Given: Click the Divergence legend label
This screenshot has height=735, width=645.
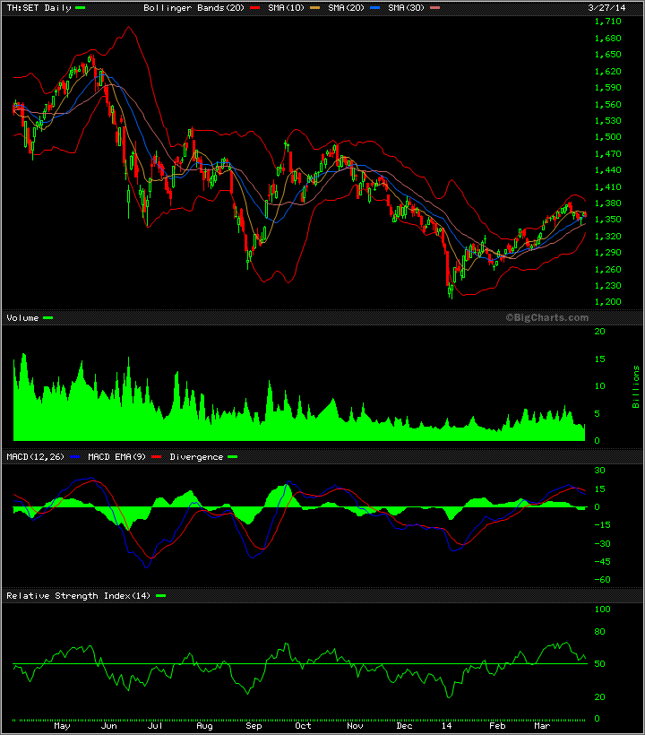Looking at the screenshot, I should click(196, 456).
